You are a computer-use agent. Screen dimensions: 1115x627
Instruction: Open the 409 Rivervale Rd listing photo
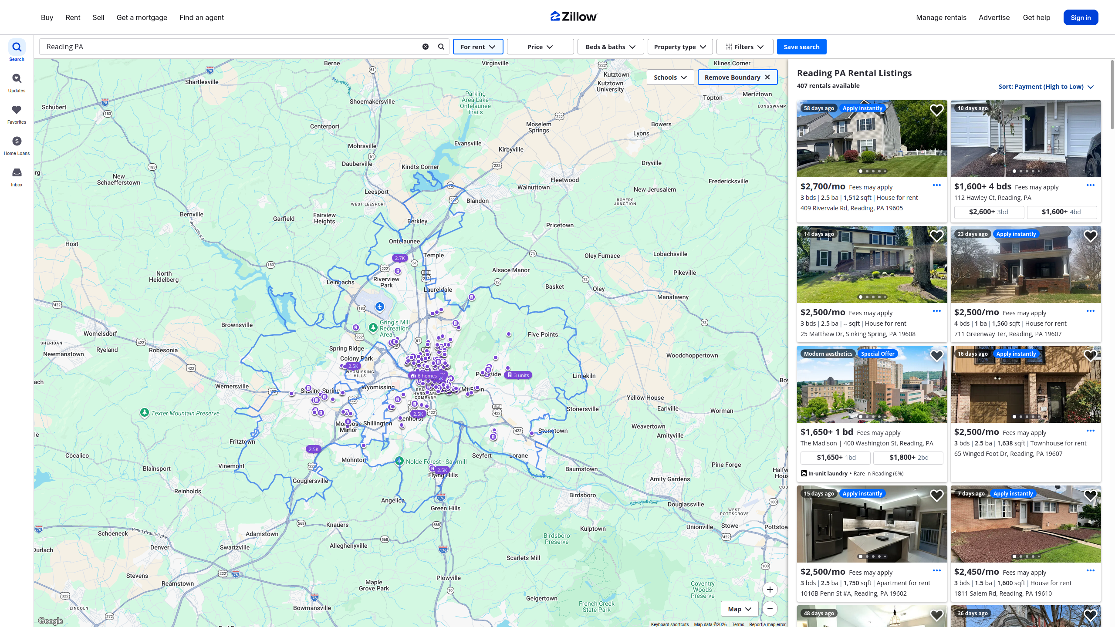[x=872, y=139]
